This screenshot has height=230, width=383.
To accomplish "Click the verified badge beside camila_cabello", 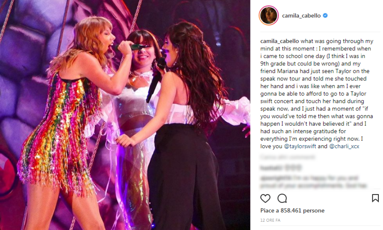I will tap(325, 16).
